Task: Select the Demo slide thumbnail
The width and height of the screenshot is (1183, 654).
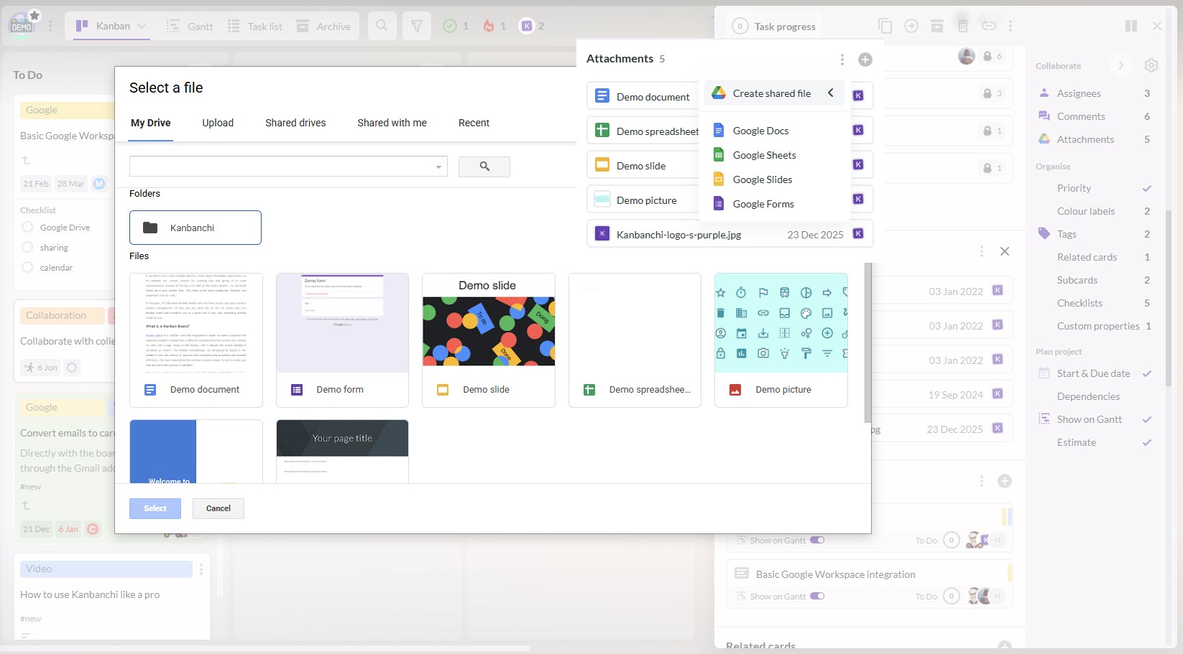Action: [488, 330]
